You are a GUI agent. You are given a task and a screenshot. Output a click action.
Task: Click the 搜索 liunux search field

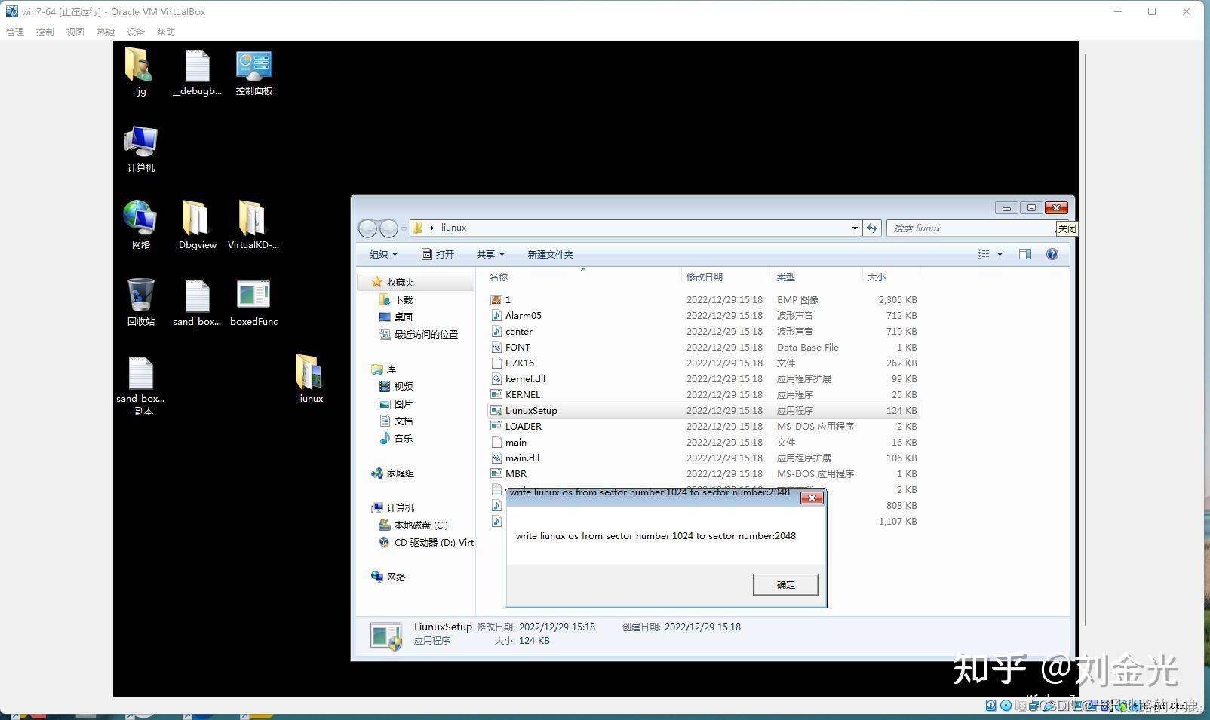pos(972,228)
